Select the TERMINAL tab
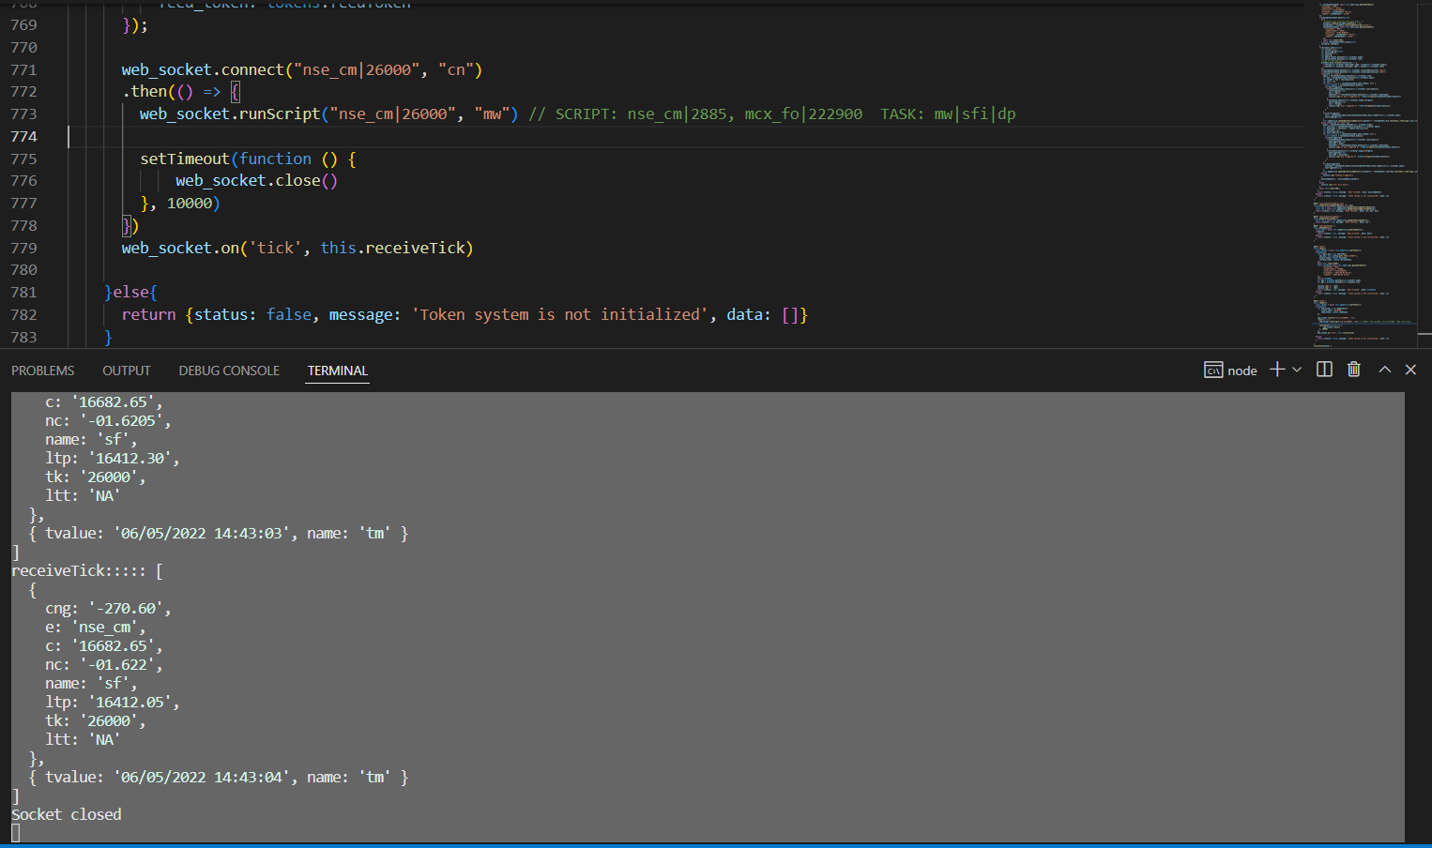Screen dimensions: 1432x848 (x=338, y=371)
